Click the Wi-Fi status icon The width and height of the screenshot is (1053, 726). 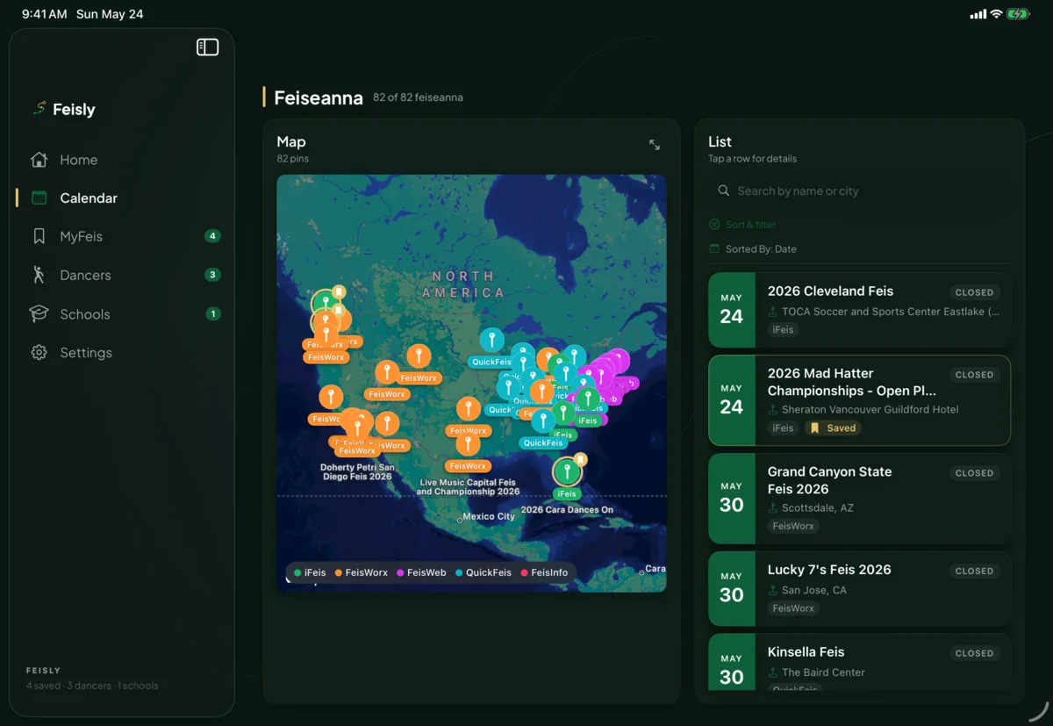coord(996,14)
